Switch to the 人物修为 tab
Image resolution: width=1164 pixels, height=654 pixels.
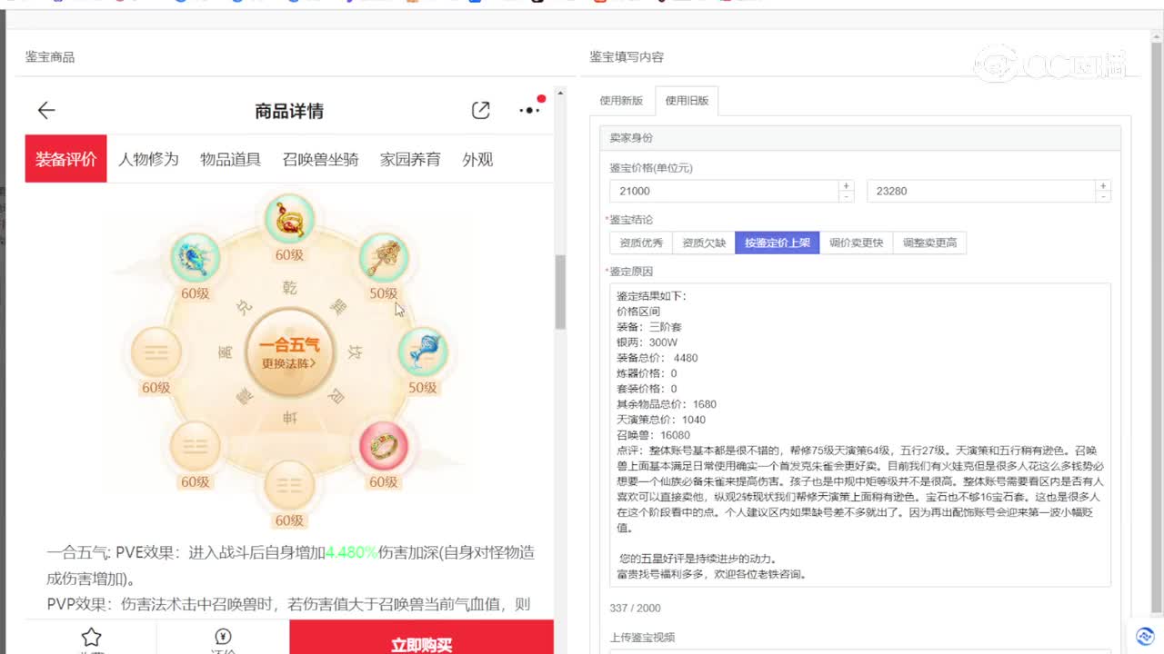pos(148,159)
